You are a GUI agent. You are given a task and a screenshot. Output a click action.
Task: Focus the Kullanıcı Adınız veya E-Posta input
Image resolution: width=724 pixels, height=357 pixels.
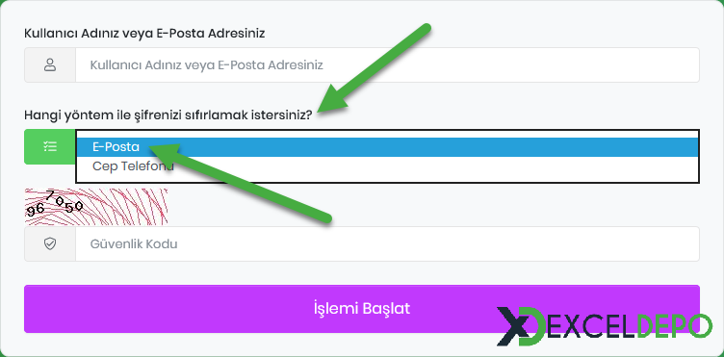pos(387,65)
